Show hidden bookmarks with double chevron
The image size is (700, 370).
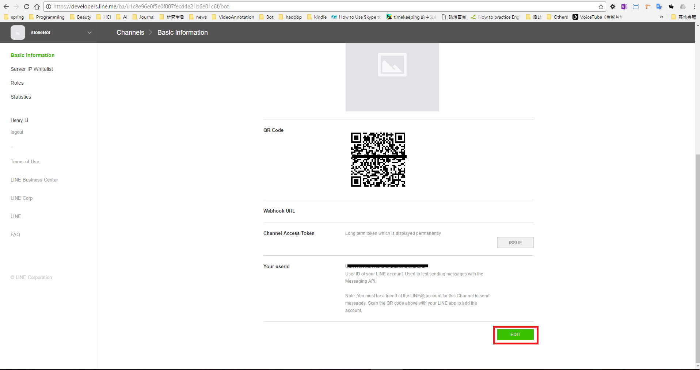tap(662, 17)
